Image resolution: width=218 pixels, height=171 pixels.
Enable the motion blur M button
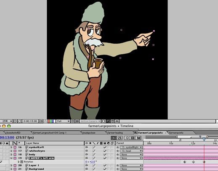(138, 138)
